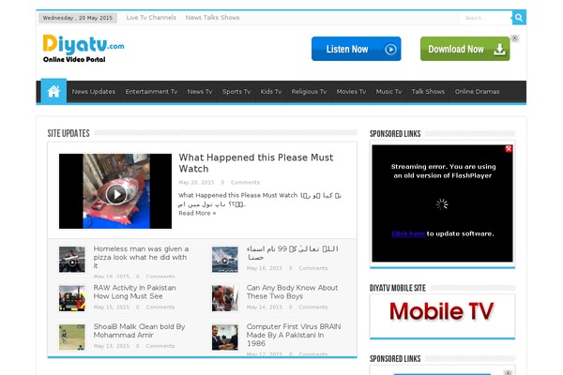Click the 'May 20, 2015' post date
Screen dimensions: 563x375
196,182
